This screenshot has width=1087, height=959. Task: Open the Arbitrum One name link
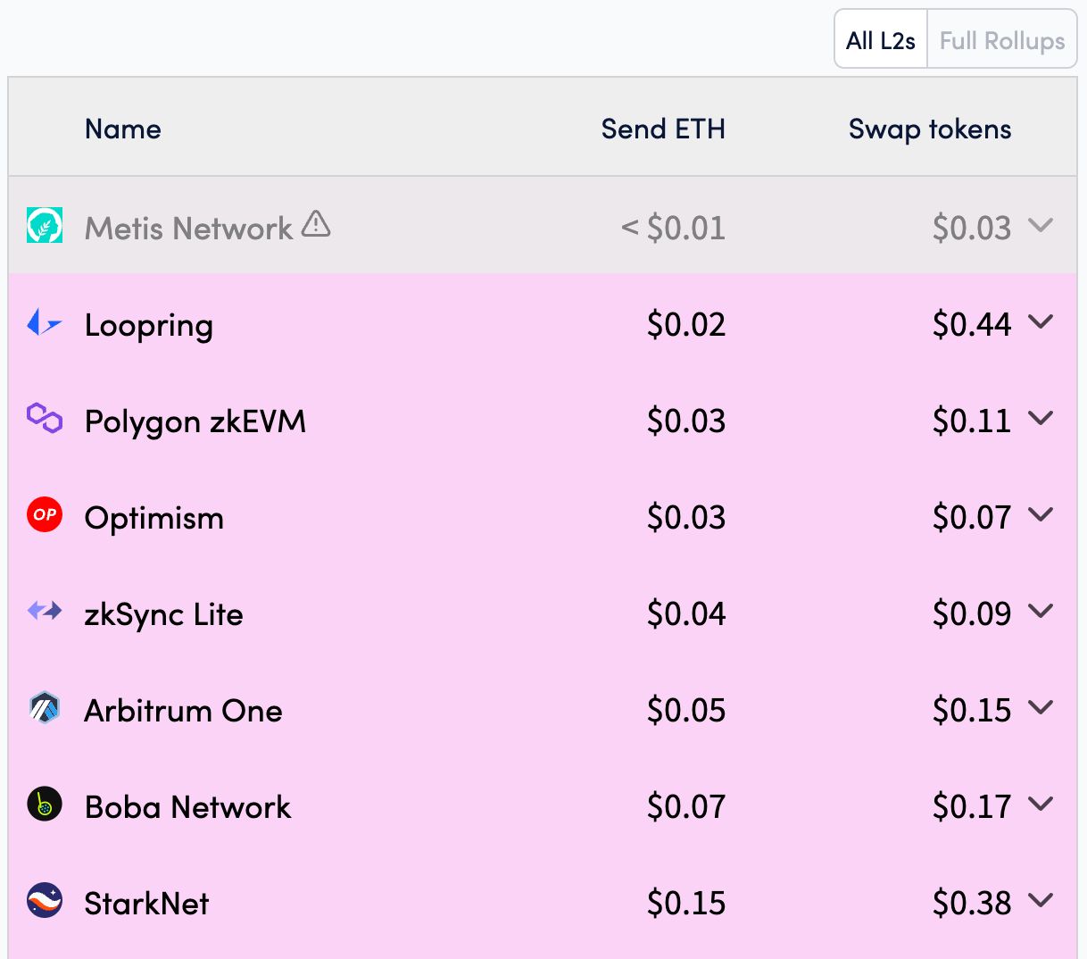(183, 711)
